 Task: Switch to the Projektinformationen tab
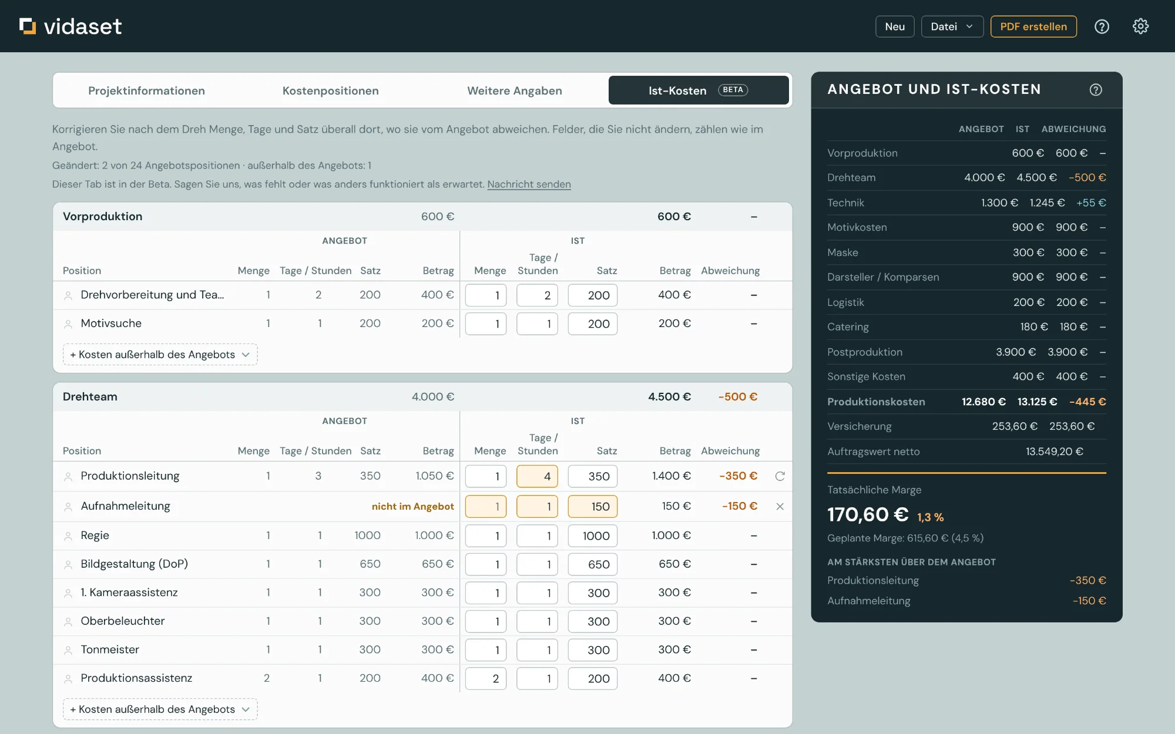pos(146,90)
